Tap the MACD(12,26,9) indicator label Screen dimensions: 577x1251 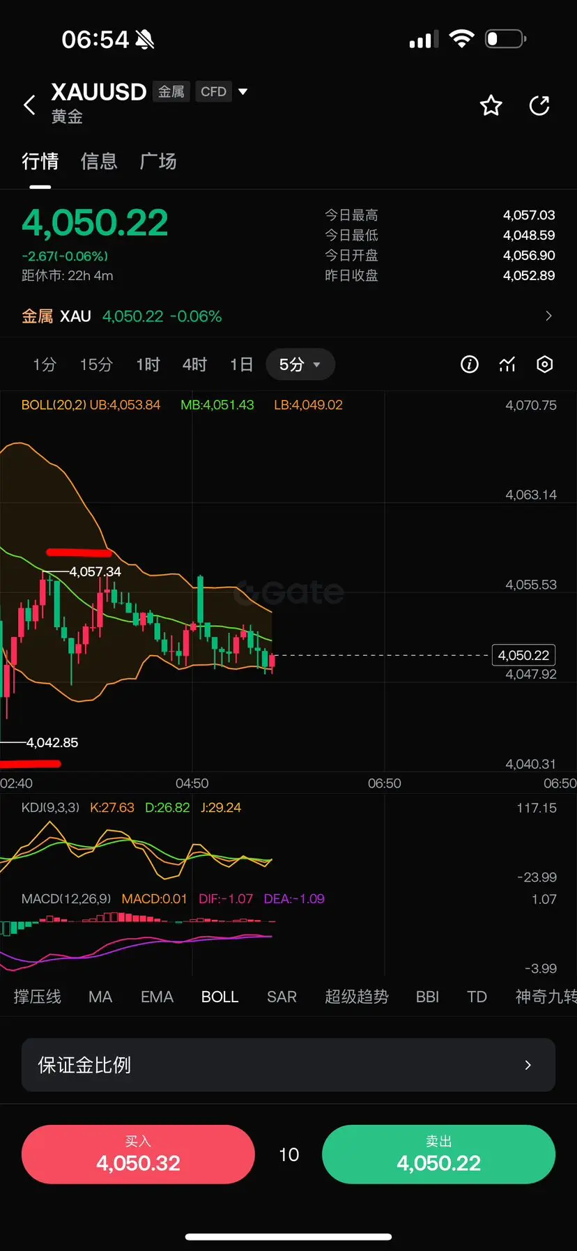[66, 899]
